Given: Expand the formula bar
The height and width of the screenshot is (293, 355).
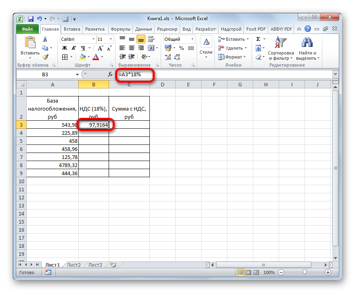Looking at the screenshot, I should pyautogui.click(x=335, y=74).
